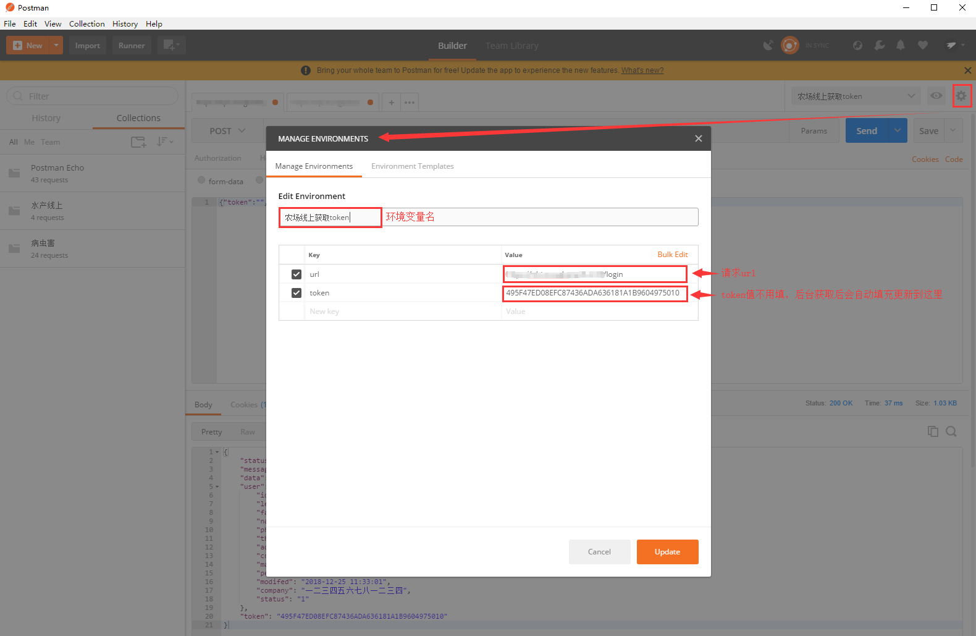Open the View menu
976x636 pixels.
tap(53, 24)
